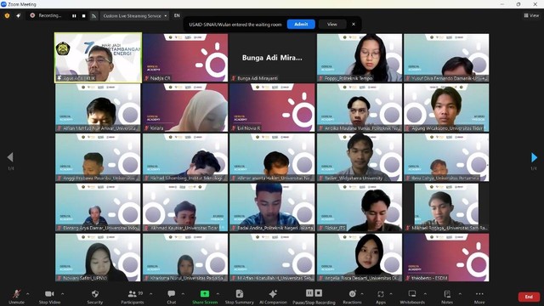
Task: Select Agung Wicaksono_Universitas Tidar tile
Action: (446, 108)
